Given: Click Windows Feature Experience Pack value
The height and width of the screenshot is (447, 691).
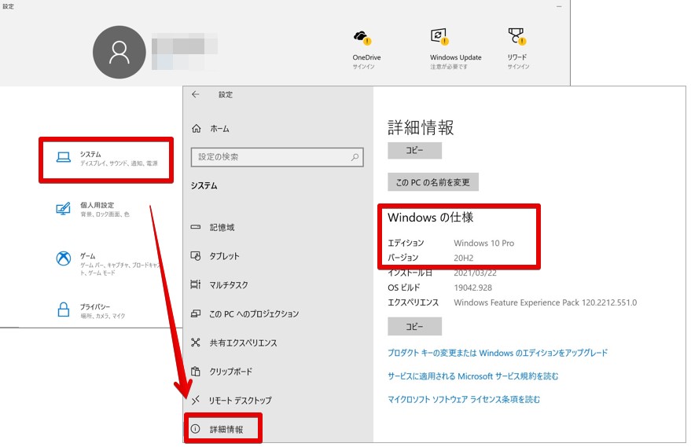Looking at the screenshot, I should pos(545,302).
